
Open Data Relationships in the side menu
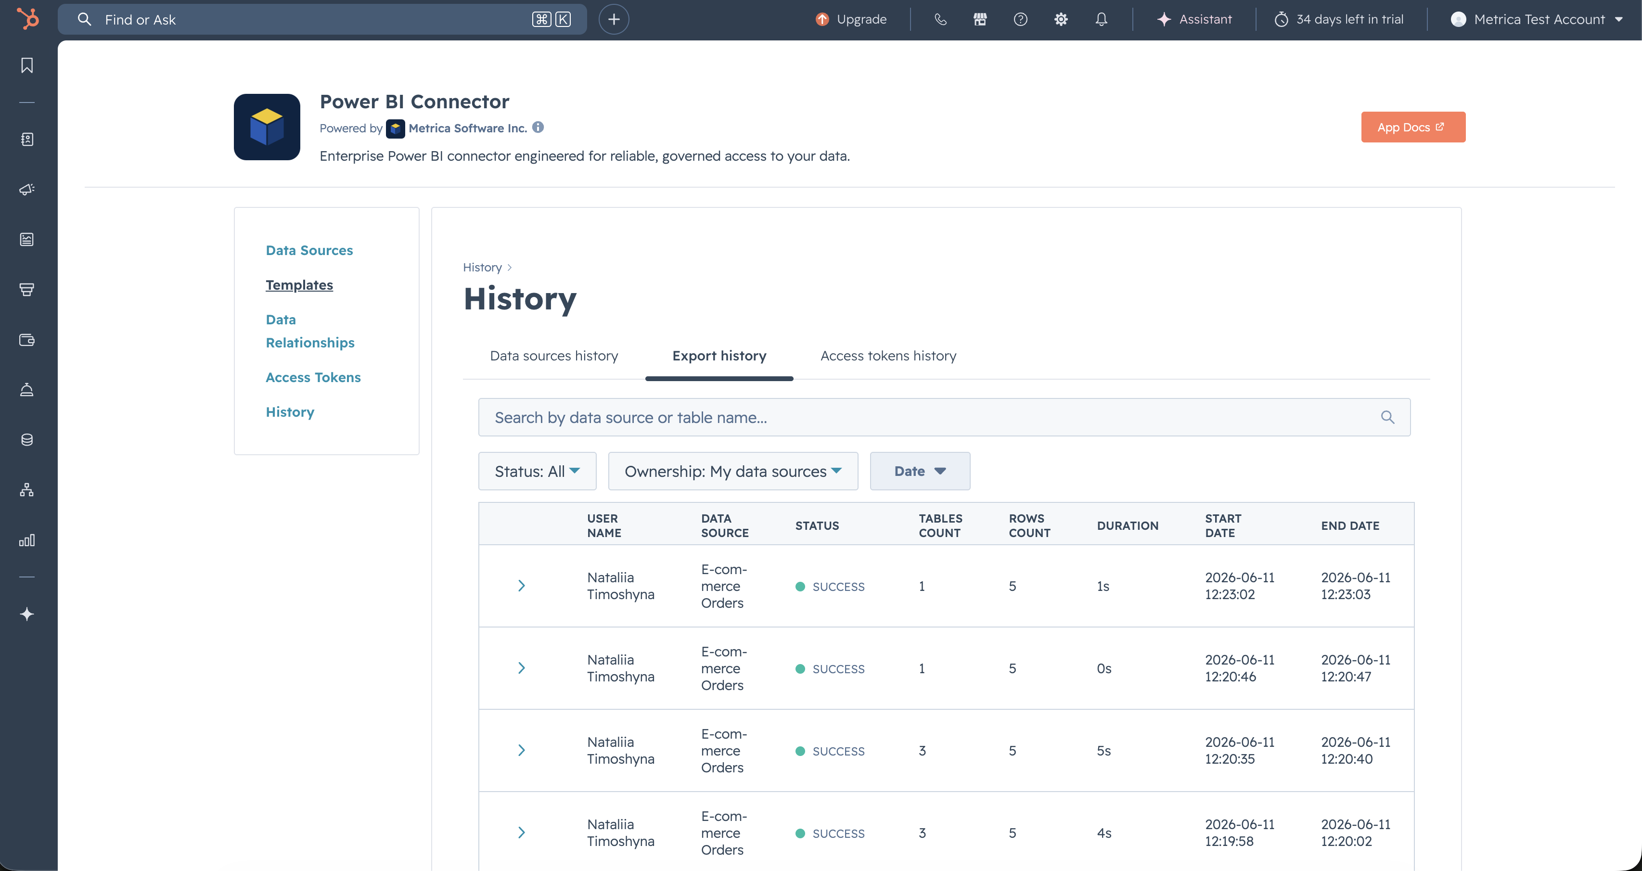[x=310, y=332]
